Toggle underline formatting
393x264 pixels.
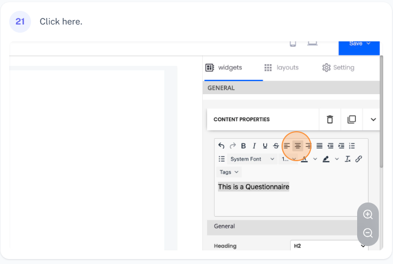coord(265,146)
